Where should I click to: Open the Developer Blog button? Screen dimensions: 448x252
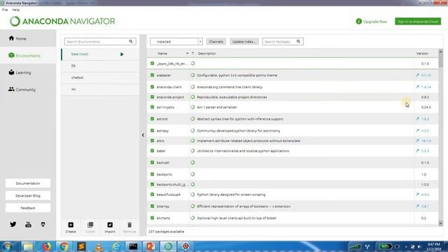click(x=28, y=195)
